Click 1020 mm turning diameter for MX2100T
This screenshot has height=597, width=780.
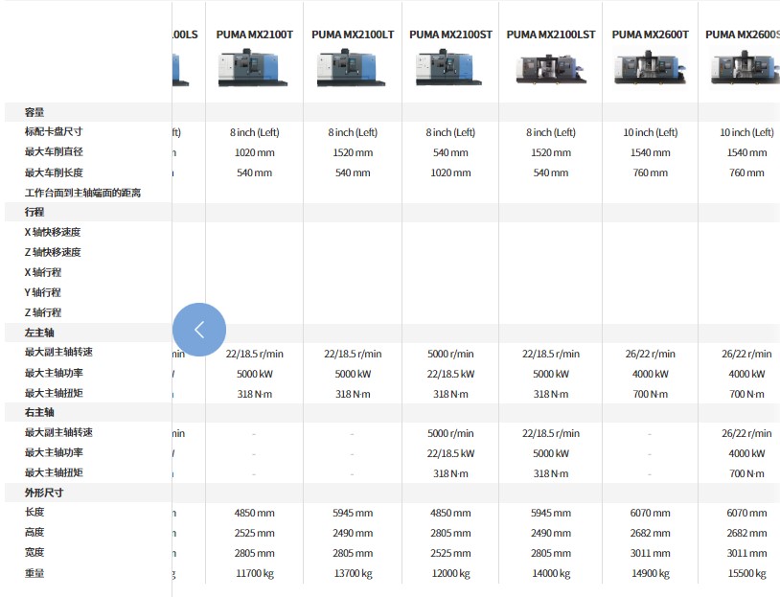(254, 152)
